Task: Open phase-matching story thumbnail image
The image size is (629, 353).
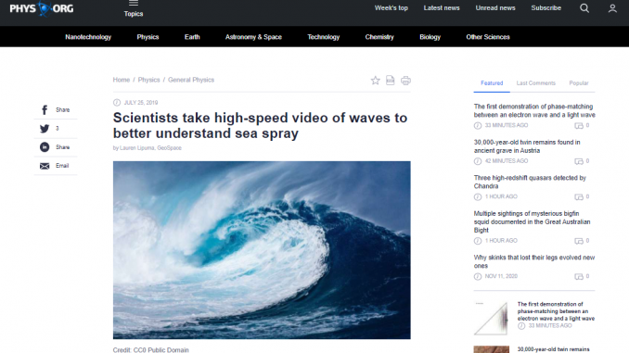Action: (x=492, y=318)
